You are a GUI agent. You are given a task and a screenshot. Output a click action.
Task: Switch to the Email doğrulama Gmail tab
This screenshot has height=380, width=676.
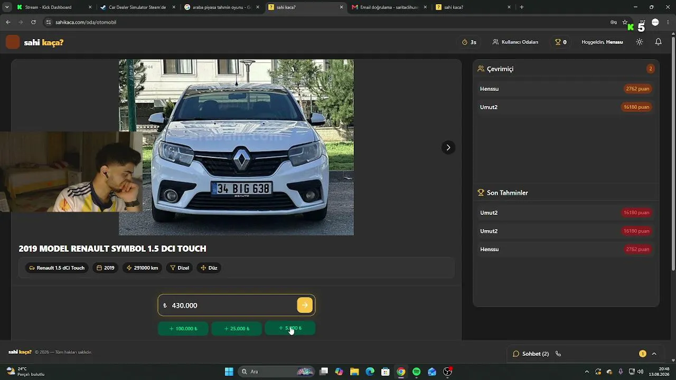[389, 7]
